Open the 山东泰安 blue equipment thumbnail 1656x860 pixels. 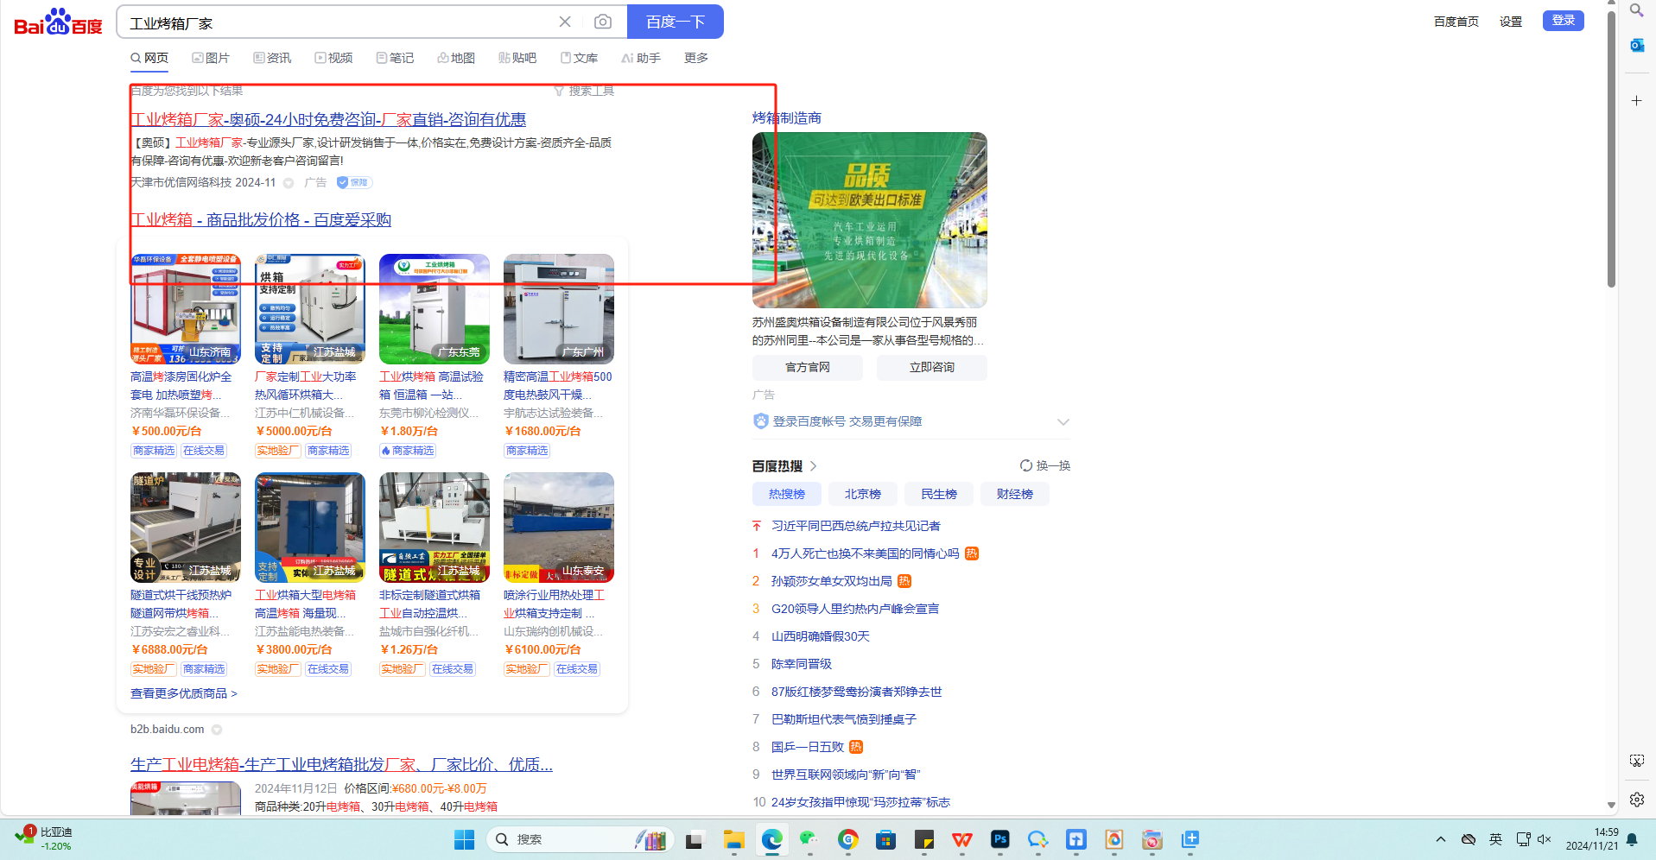(x=559, y=528)
